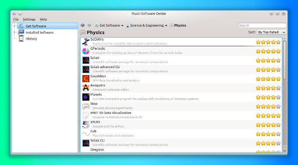Select the GPeriodic entry name
This screenshot has width=298, height=165.
[98, 48]
